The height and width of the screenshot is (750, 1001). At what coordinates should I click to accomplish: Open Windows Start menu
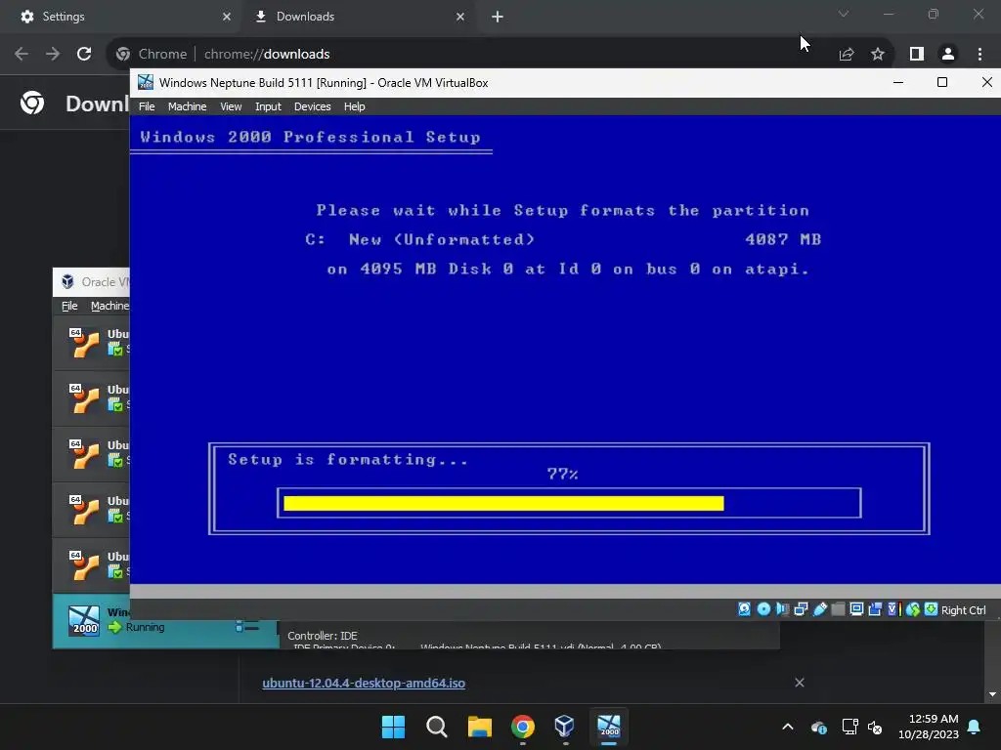coord(393,727)
